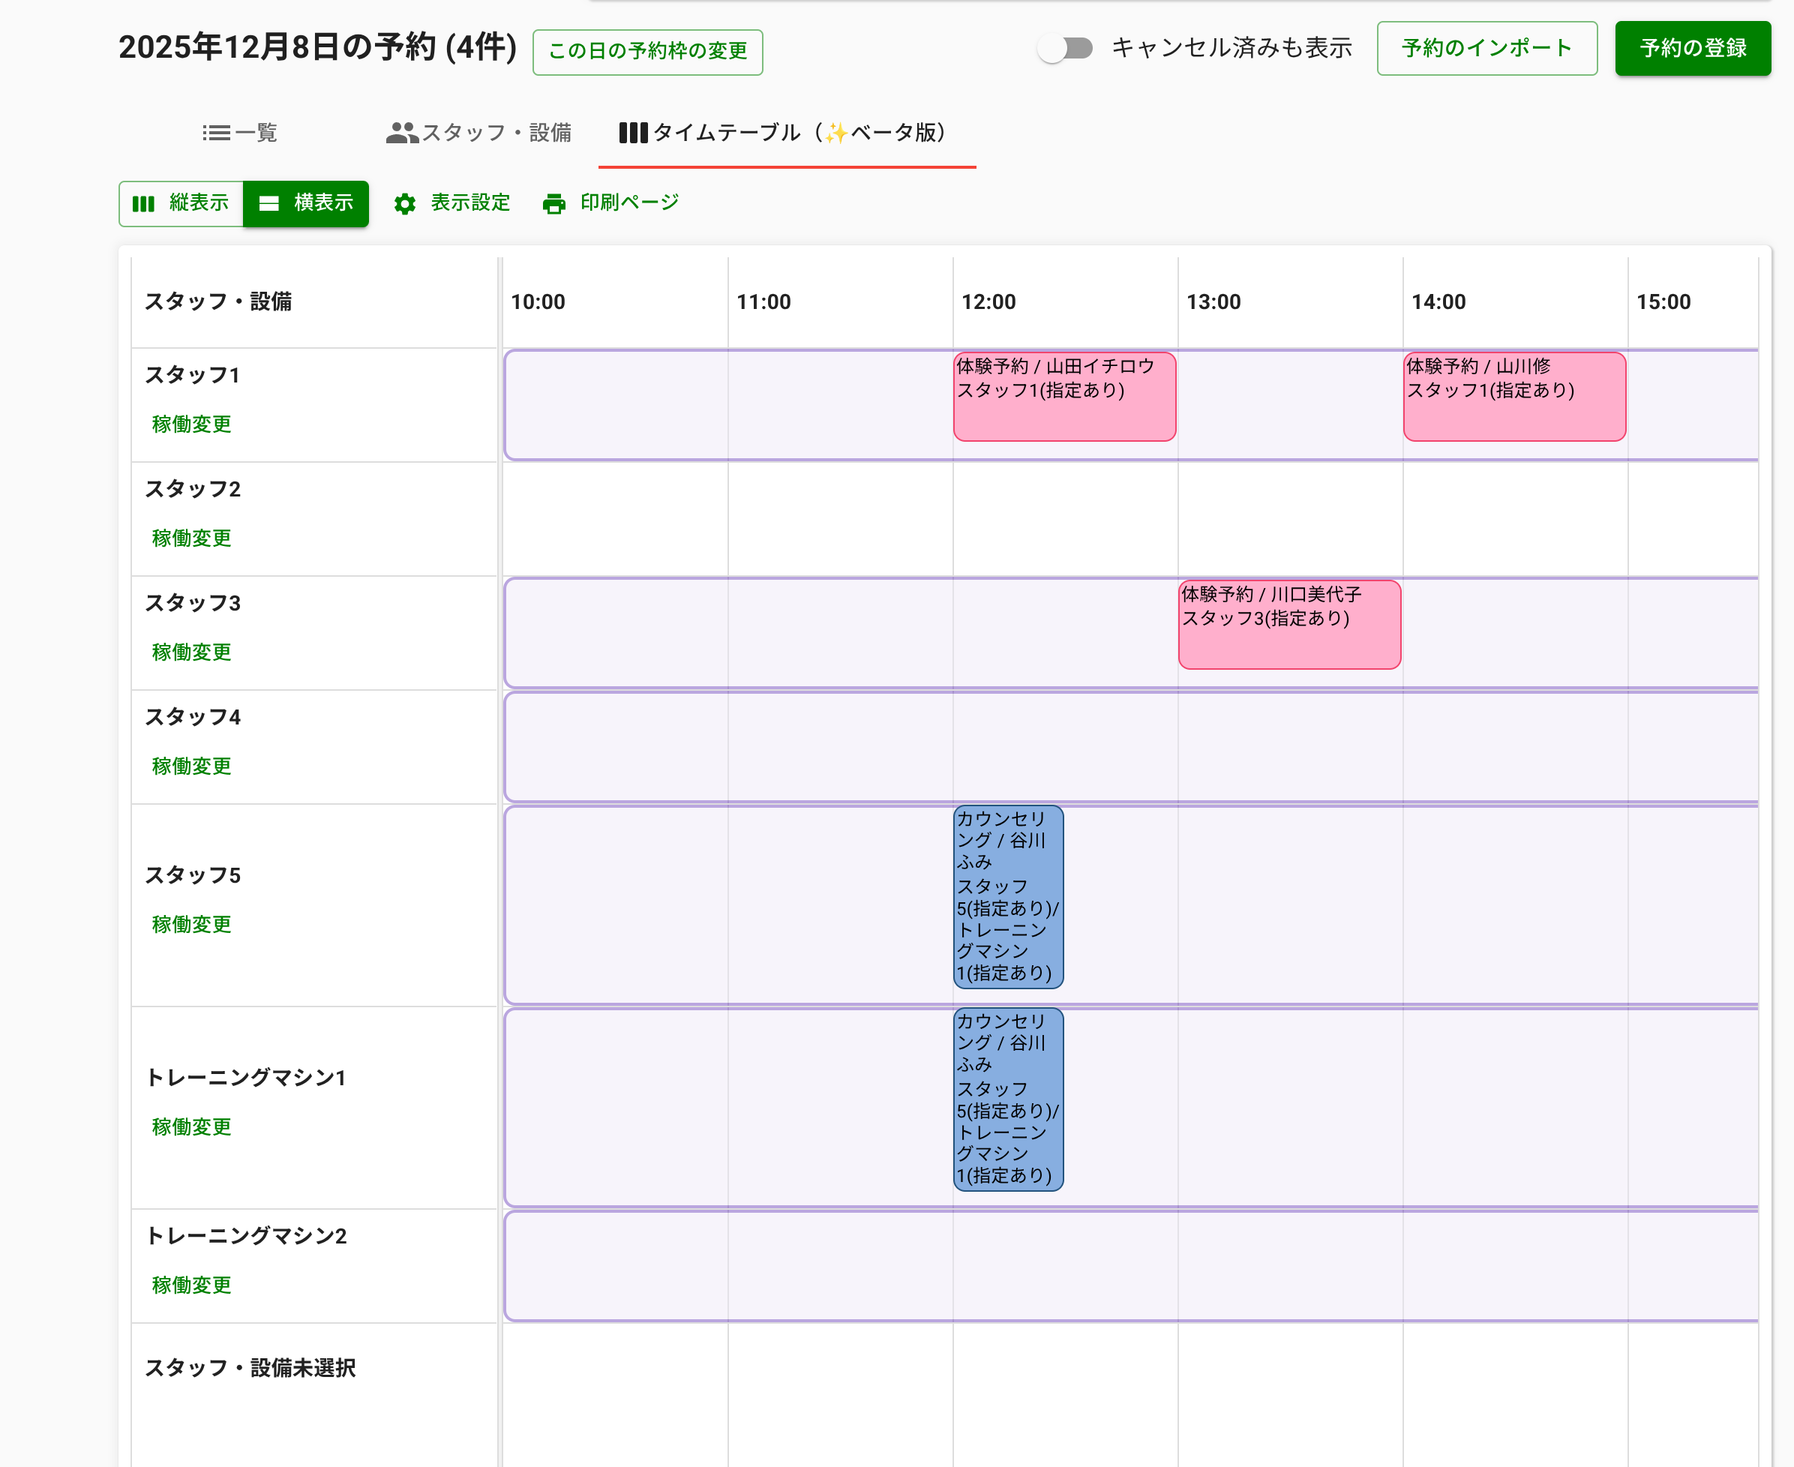Open 川口美代子 reservation in スタッフ3 row
The width and height of the screenshot is (1794, 1467).
pyautogui.click(x=1288, y=625)
